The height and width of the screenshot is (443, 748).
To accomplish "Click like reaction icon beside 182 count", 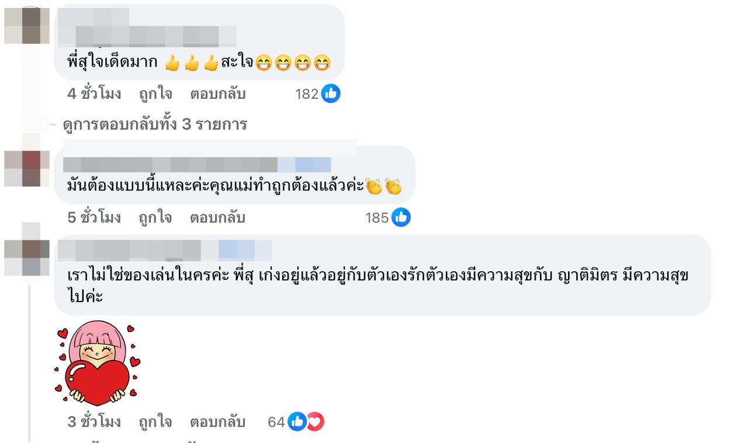I will click(331, 94).
